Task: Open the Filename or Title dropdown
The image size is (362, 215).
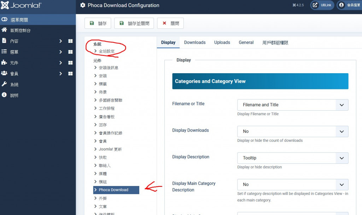Action: (x=292, y=105)
